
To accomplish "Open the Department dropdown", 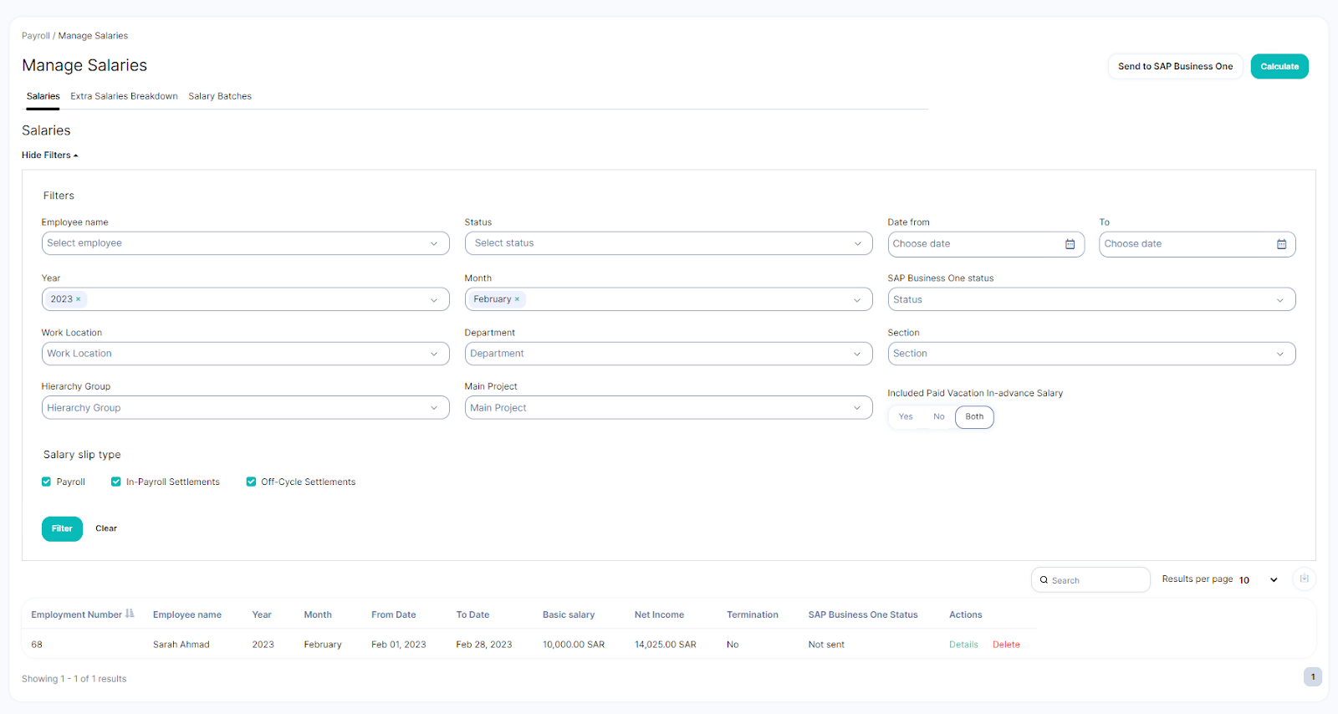I will coord(668,354).
